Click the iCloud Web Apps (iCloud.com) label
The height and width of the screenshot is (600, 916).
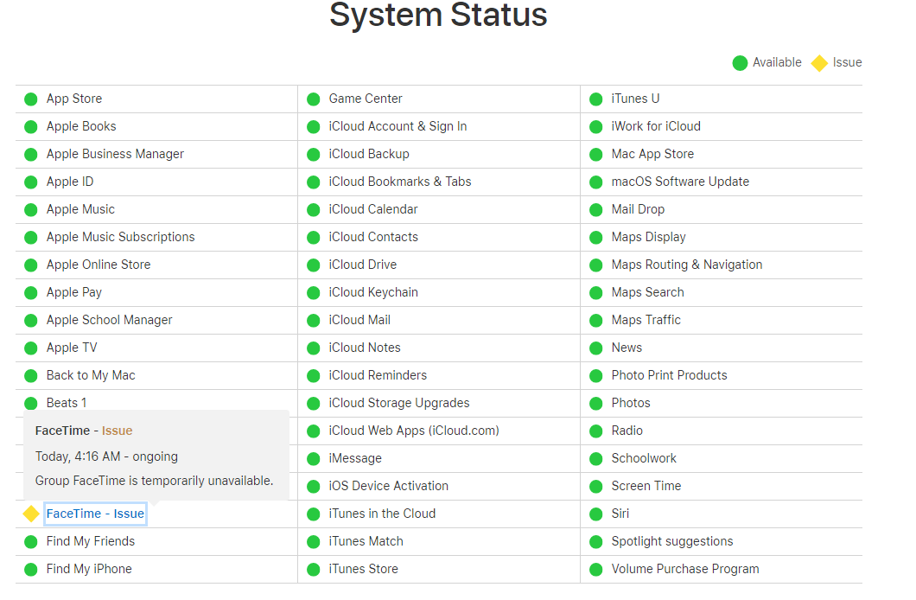(x=414, y=431)
